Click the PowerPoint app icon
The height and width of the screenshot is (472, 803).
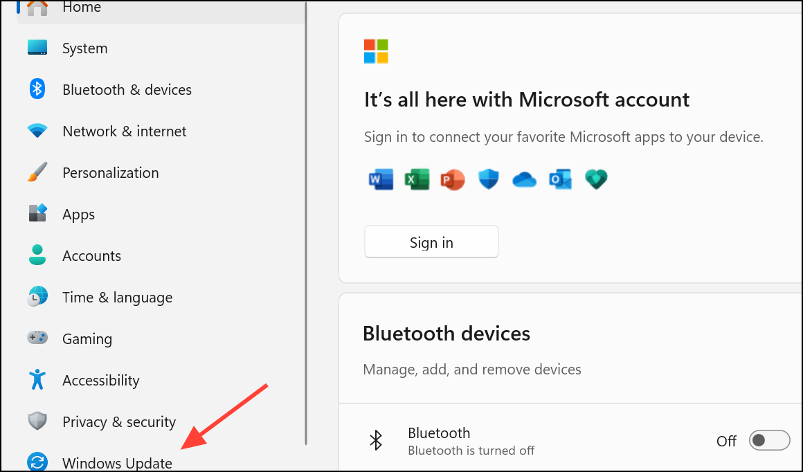point(453,180)
